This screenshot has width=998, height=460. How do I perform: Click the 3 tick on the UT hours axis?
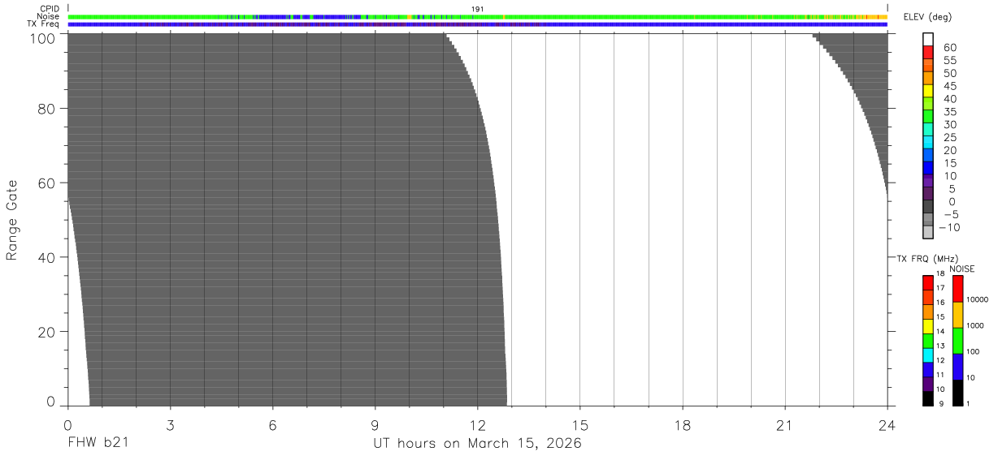coord(170,424)
